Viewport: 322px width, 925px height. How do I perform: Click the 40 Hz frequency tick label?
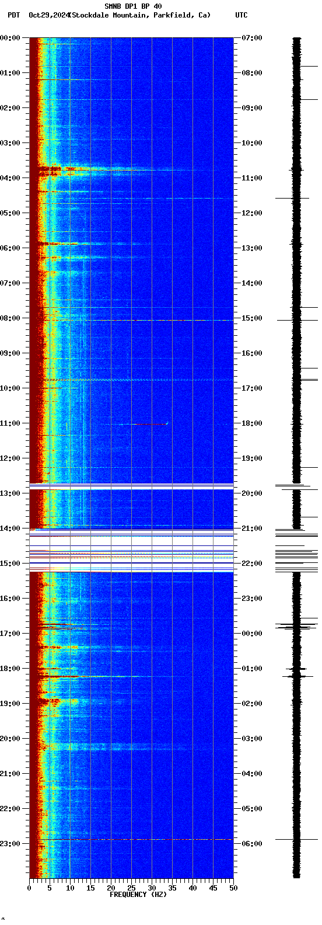[192, 888]
